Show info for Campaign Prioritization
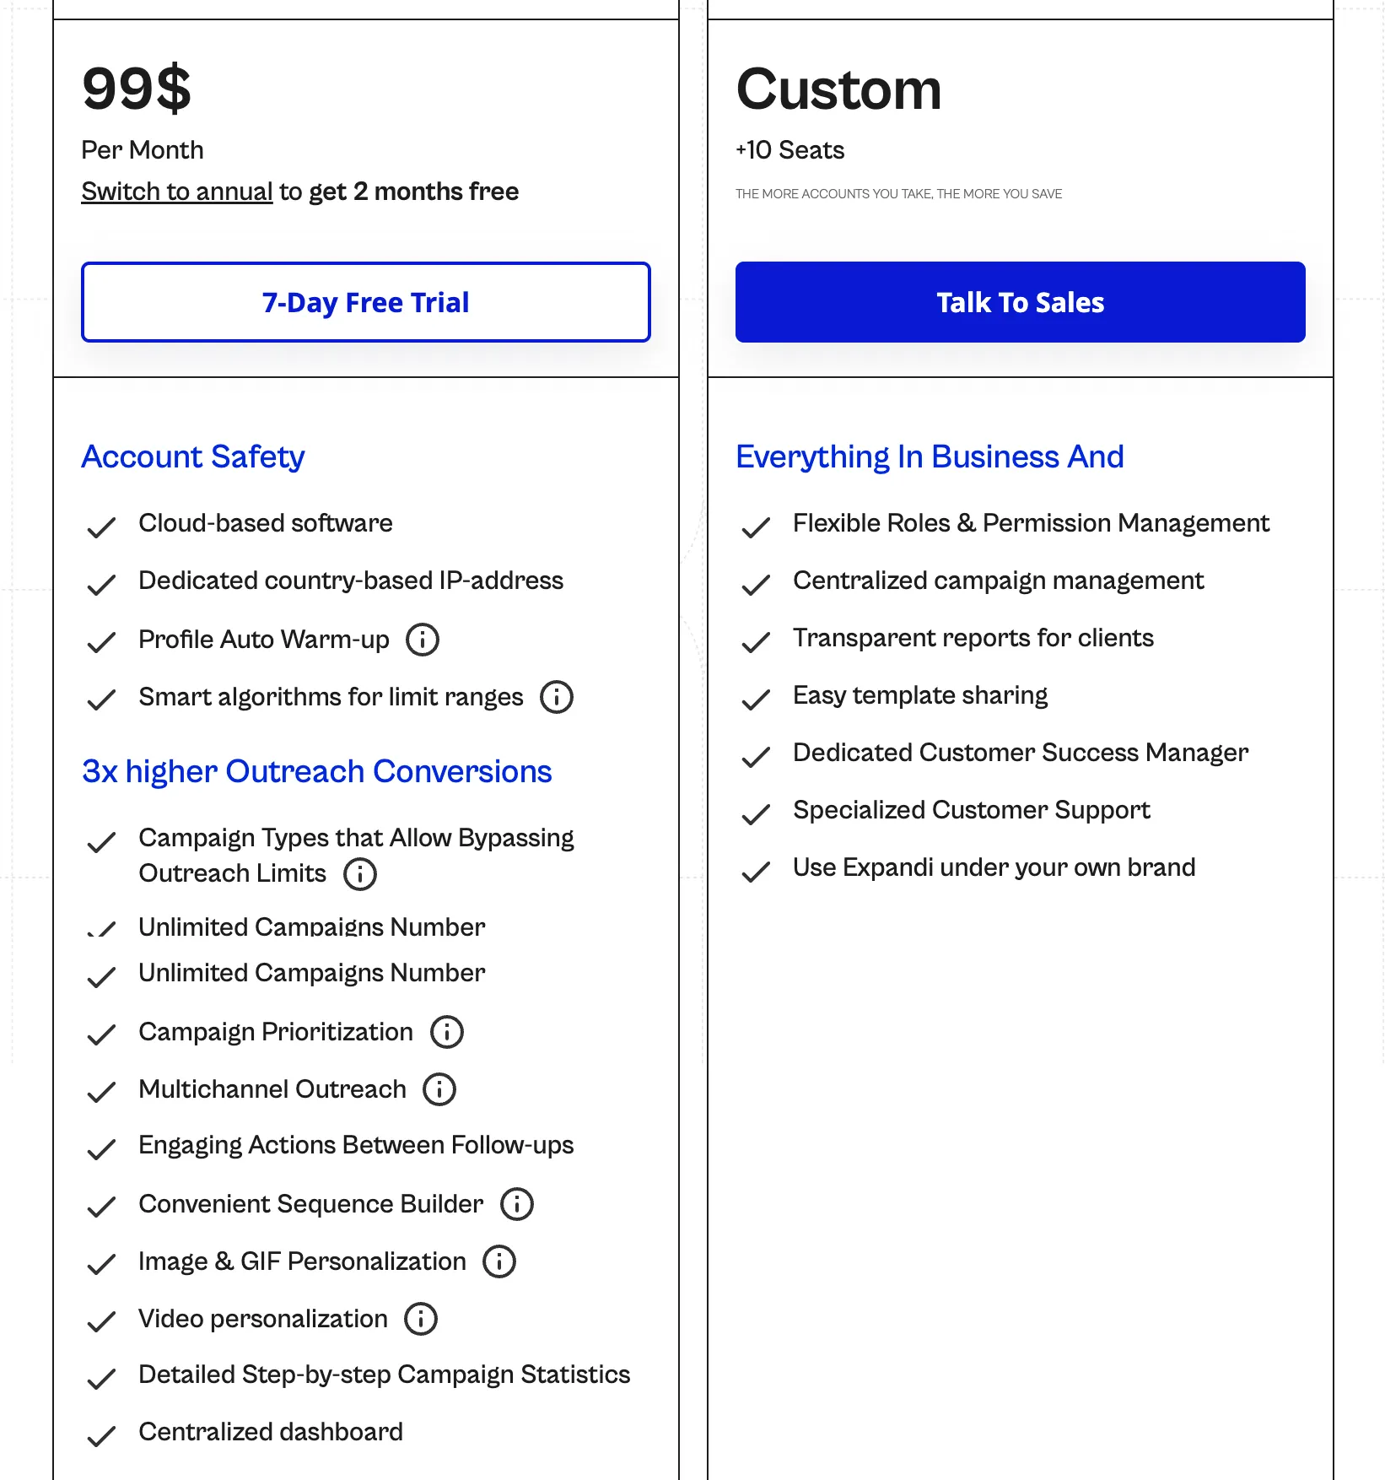This screenshot has width=1385, height=1480. [447, 1032]
